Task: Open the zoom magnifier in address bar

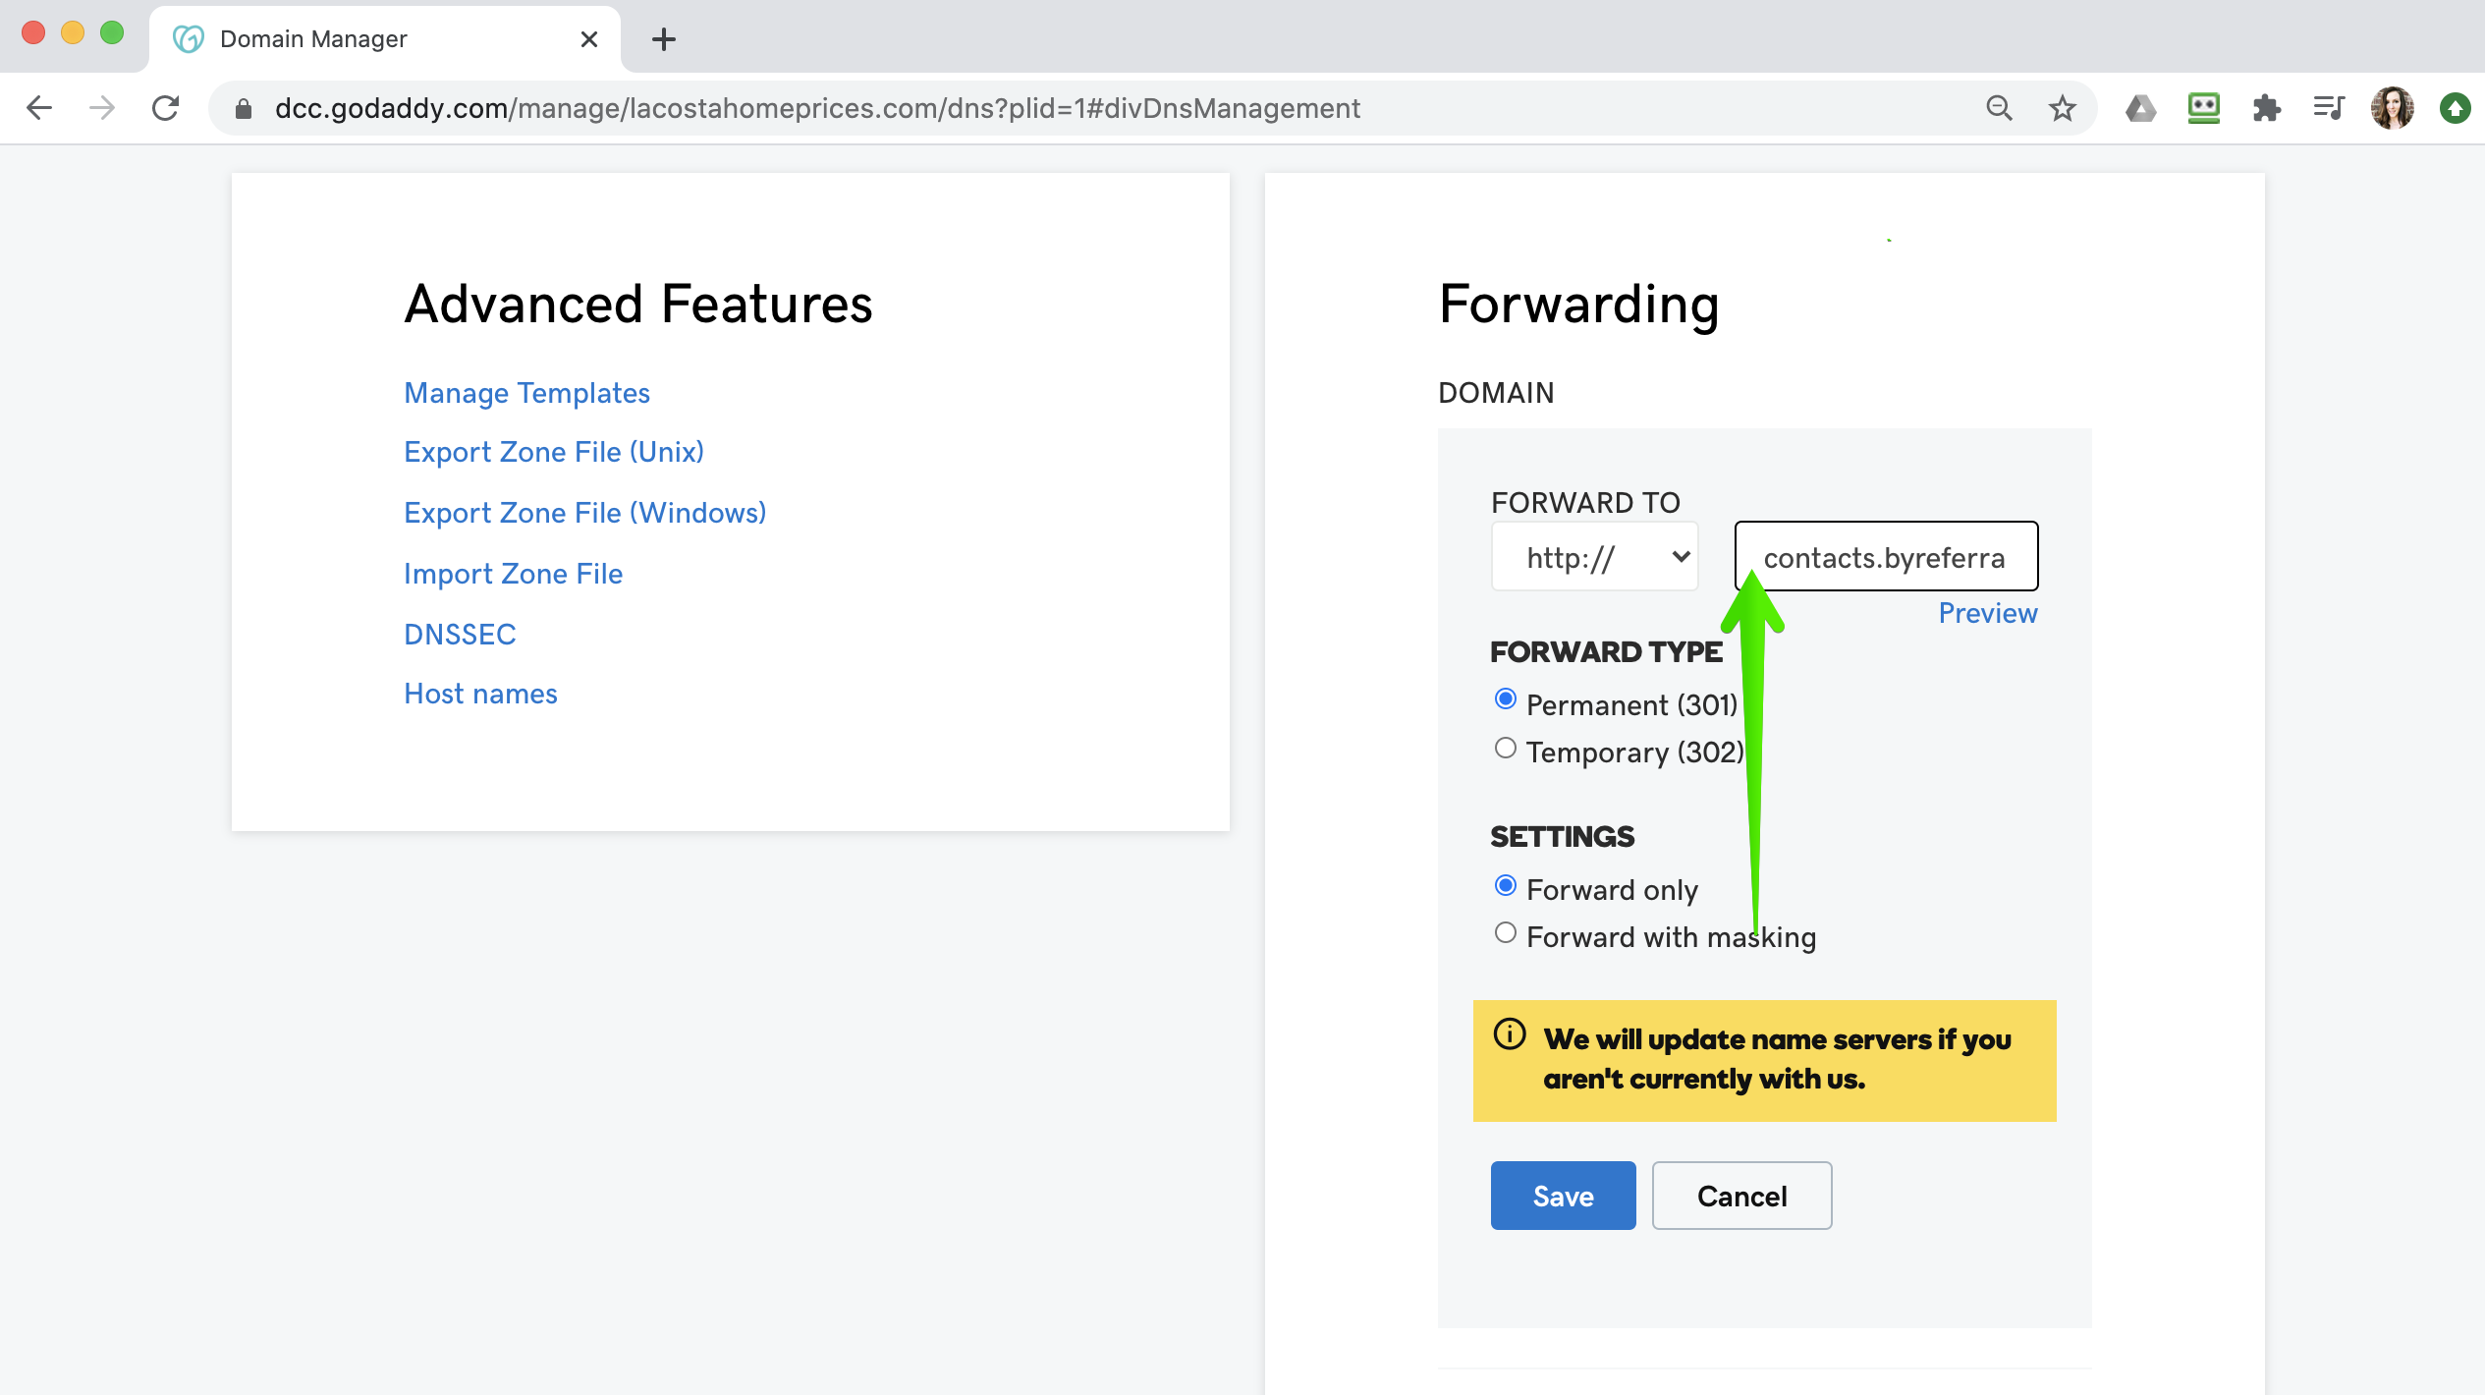Action: (1999, 108)
